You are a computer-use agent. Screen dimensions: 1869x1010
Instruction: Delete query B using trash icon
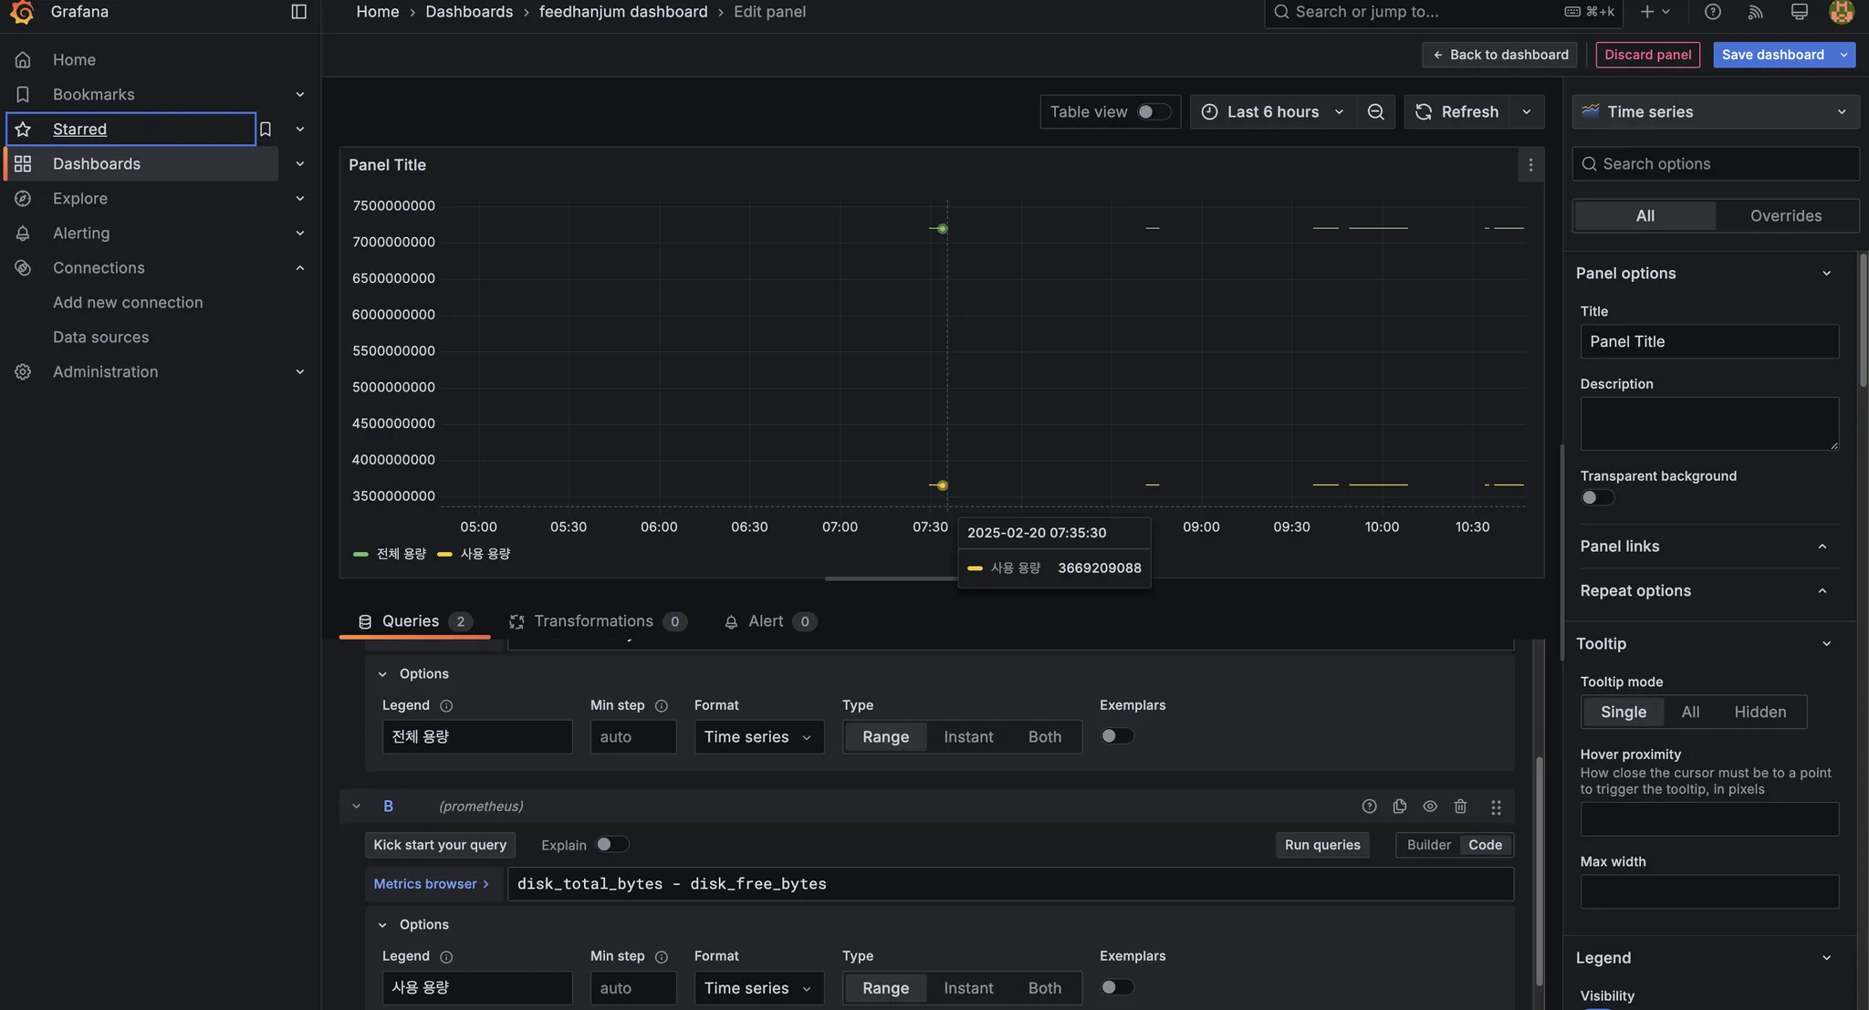(1460, 807)
